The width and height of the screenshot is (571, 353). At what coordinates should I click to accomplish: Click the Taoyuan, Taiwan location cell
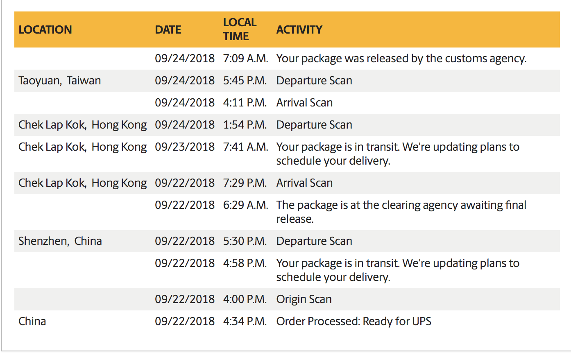tap(59, 81)
